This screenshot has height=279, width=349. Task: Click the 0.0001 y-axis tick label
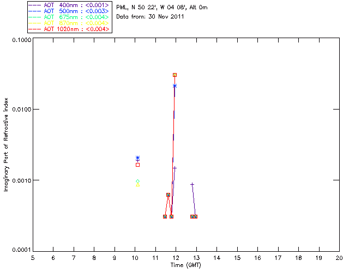[21, 250]
